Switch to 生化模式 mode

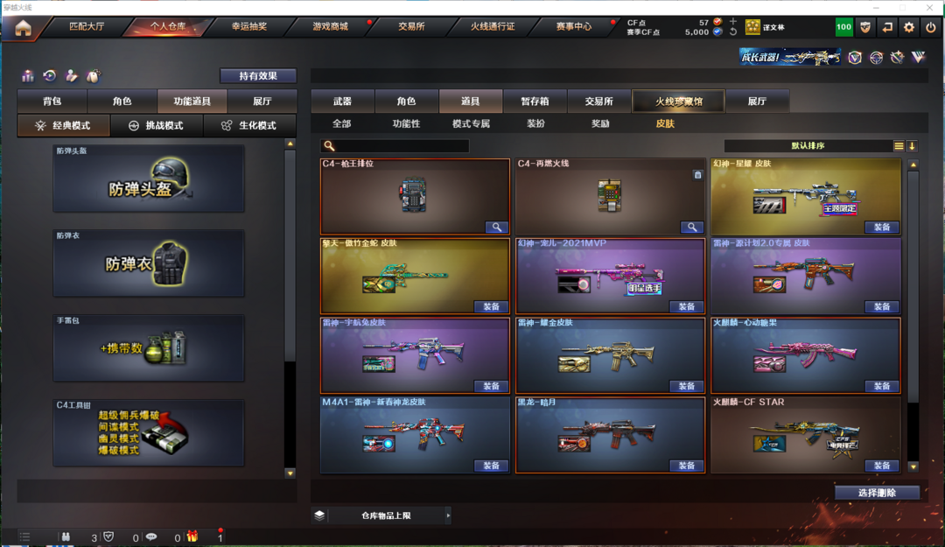point(249,125)
